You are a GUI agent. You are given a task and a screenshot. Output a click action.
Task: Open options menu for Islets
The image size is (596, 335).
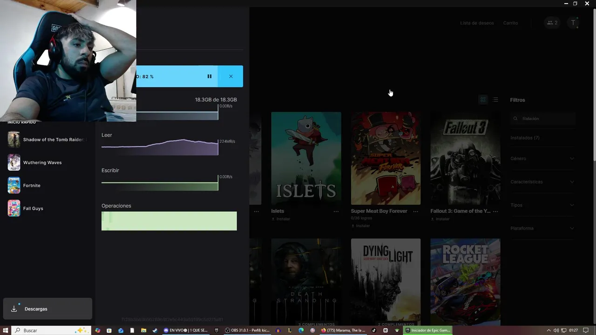[x=336, y=211]
